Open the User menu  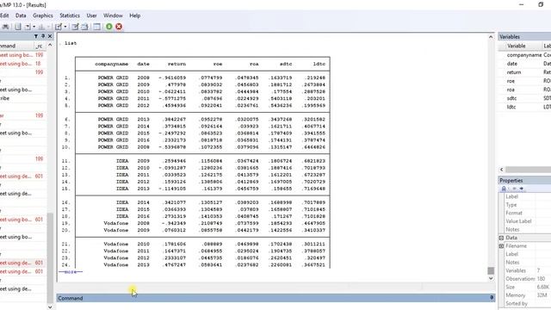(x=92, y=15)
